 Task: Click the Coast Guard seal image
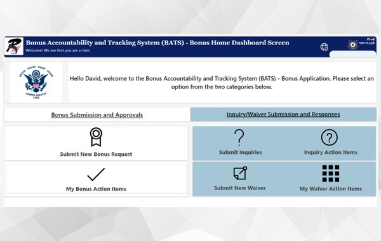coord(36,82)
